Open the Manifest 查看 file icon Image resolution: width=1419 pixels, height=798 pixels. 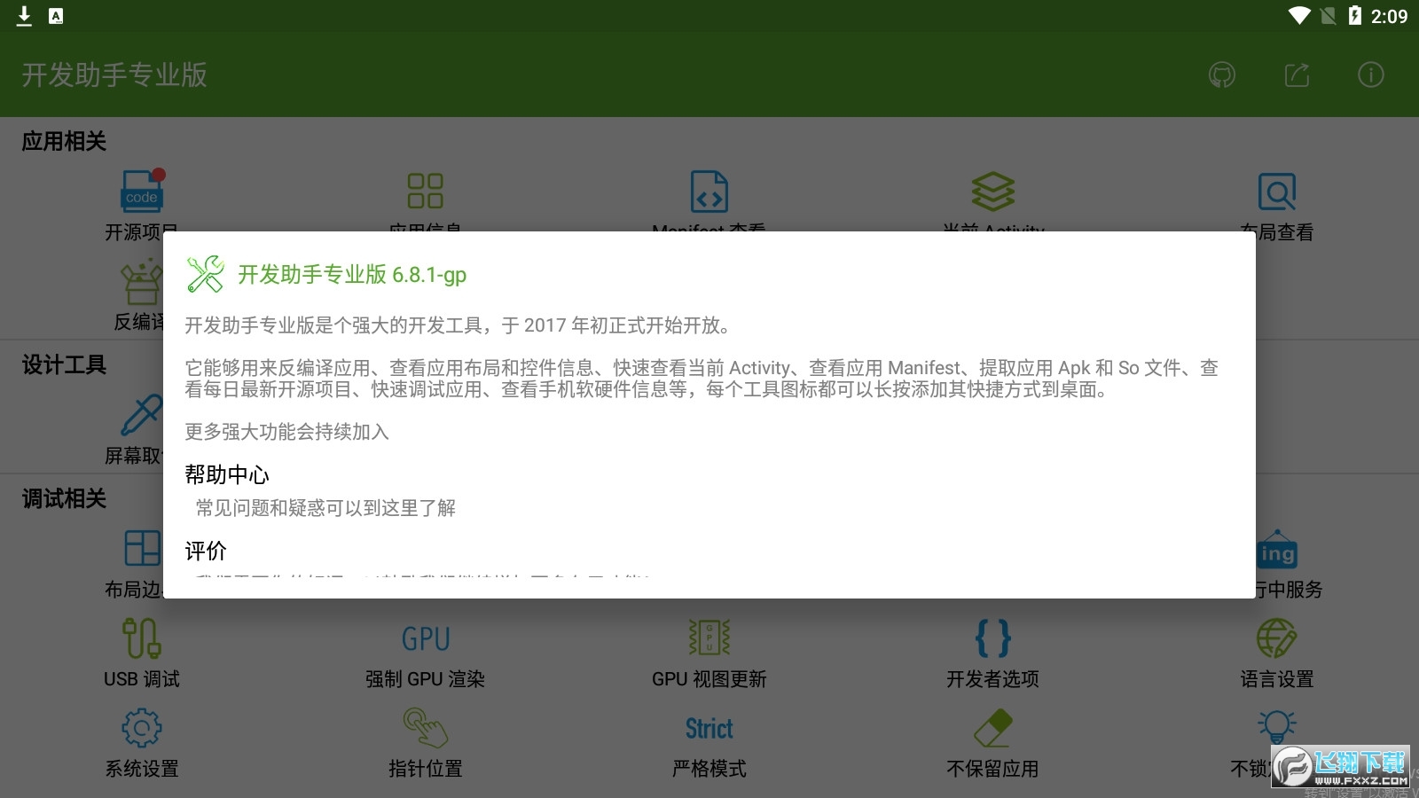pyautogui.click(x=709, y=191)
